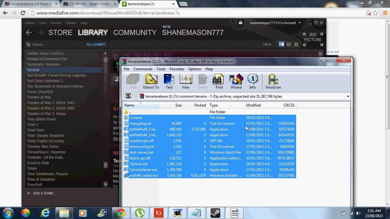Open the Favorites menu in WinRAR
The width and height of the screenshot is (390, 219).
[x=177, y=69]
